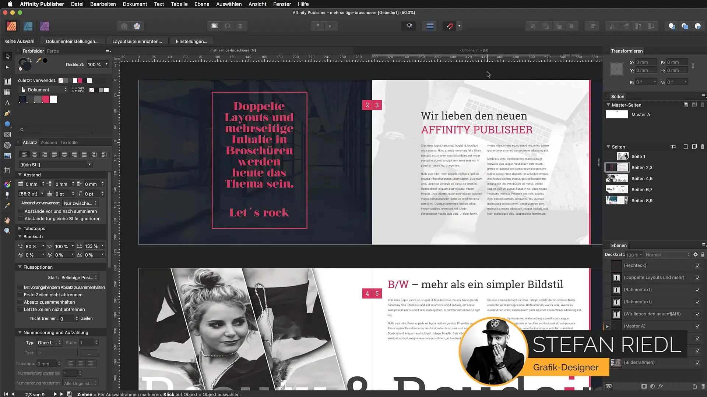Open the Ansicht menu

click(257, 4)
